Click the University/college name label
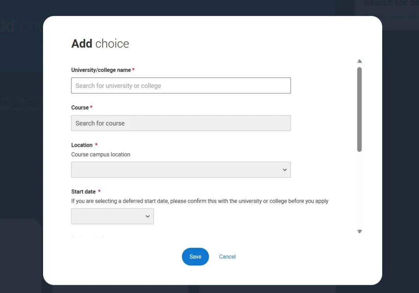This screenshot has height=293, width=419. click(x=101, y=70)
